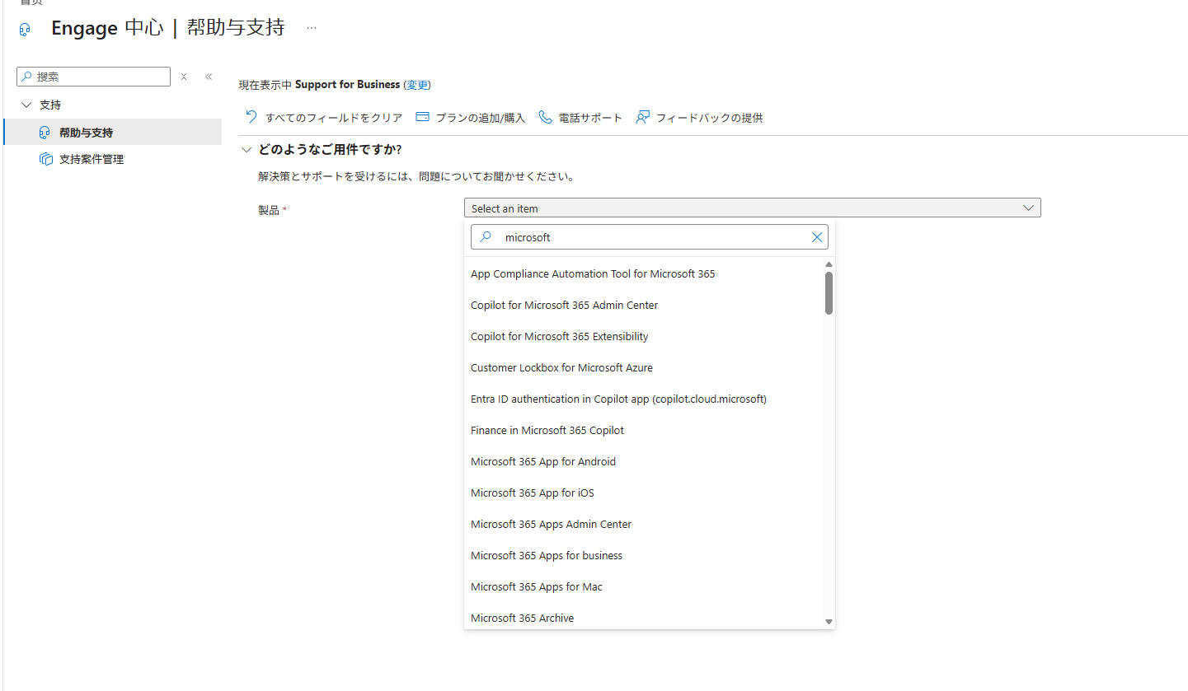
Task: Open the ellipsis more options beside title
Action: coord(312,28)
